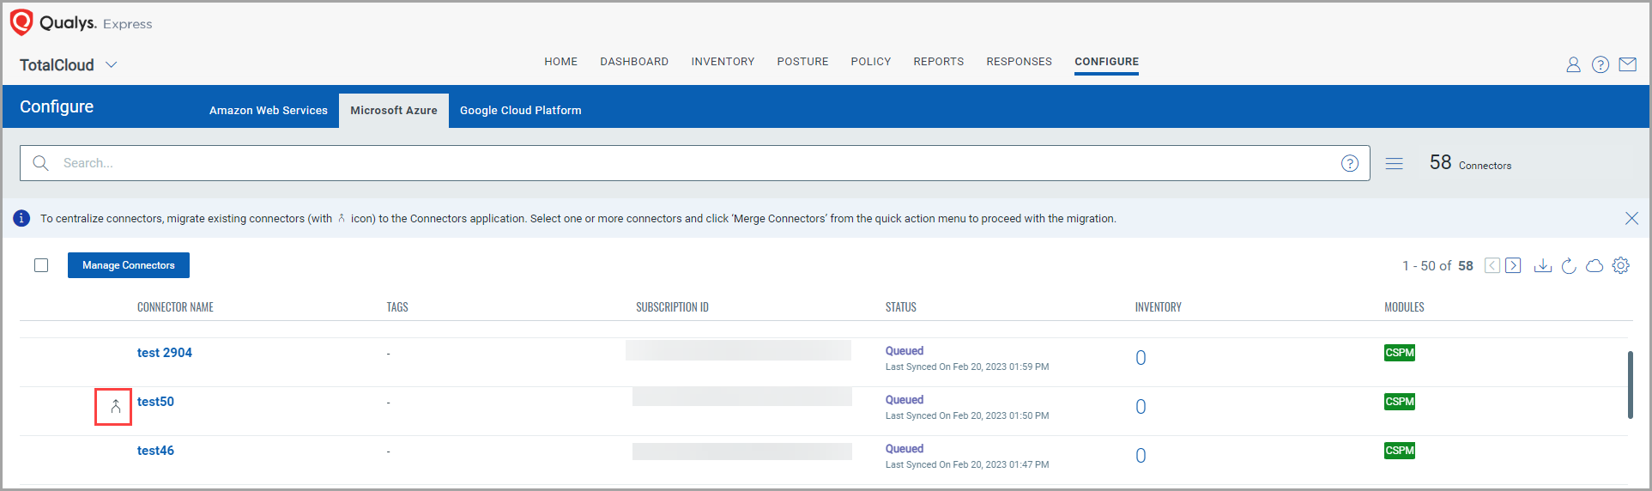Select the Microsoft Azure tab
The height and width of the screenshot is (491, 1652).
[394, 111]
